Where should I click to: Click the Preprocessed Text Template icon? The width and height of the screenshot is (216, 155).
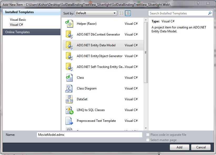[x=69, y=121]
